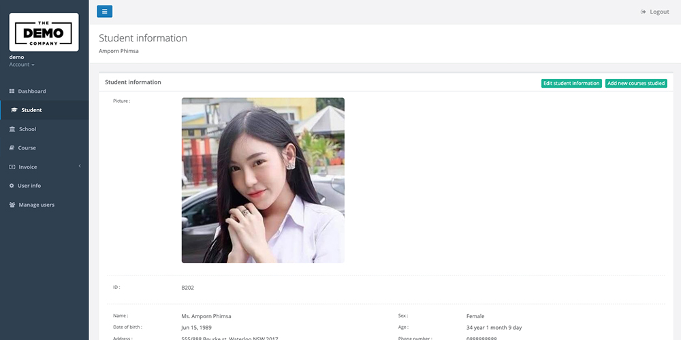
Task: Open Dashboard in the sidebar
Action: (x=44, y=91)
